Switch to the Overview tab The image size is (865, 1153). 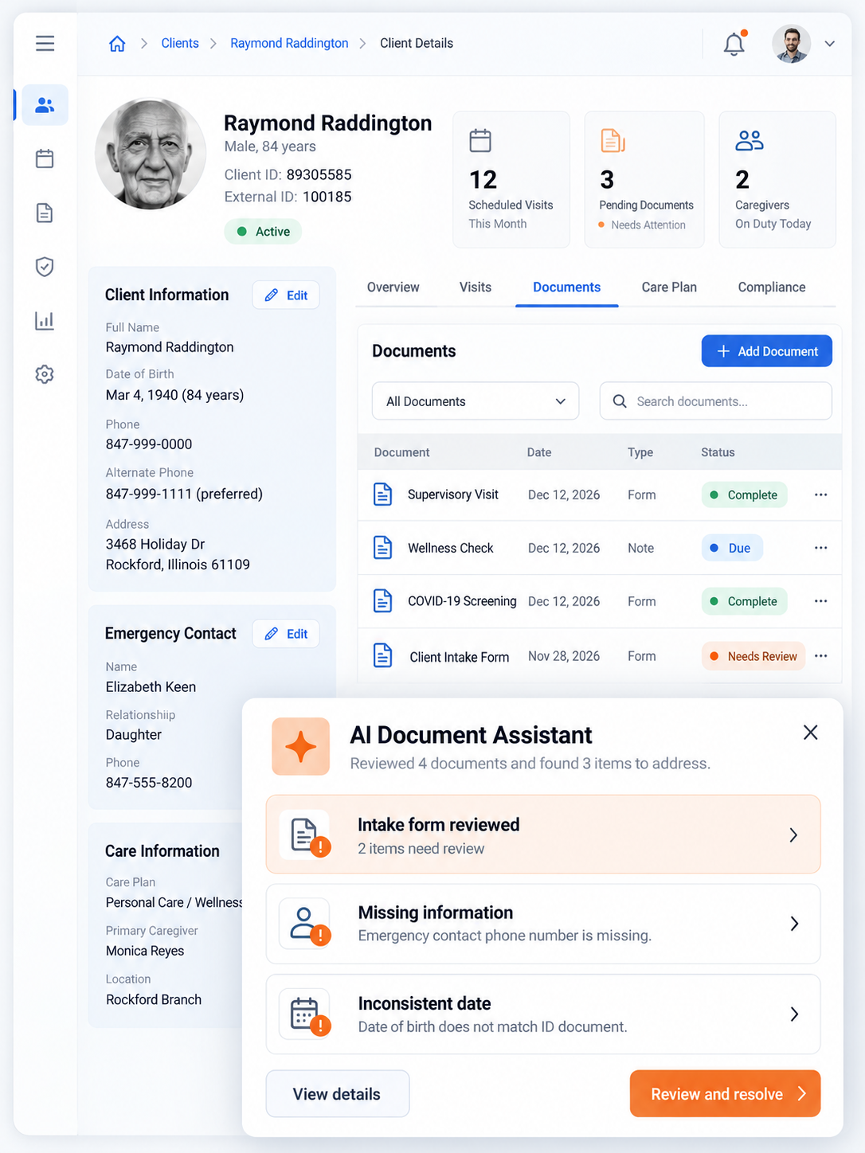[x=393, y=287]
